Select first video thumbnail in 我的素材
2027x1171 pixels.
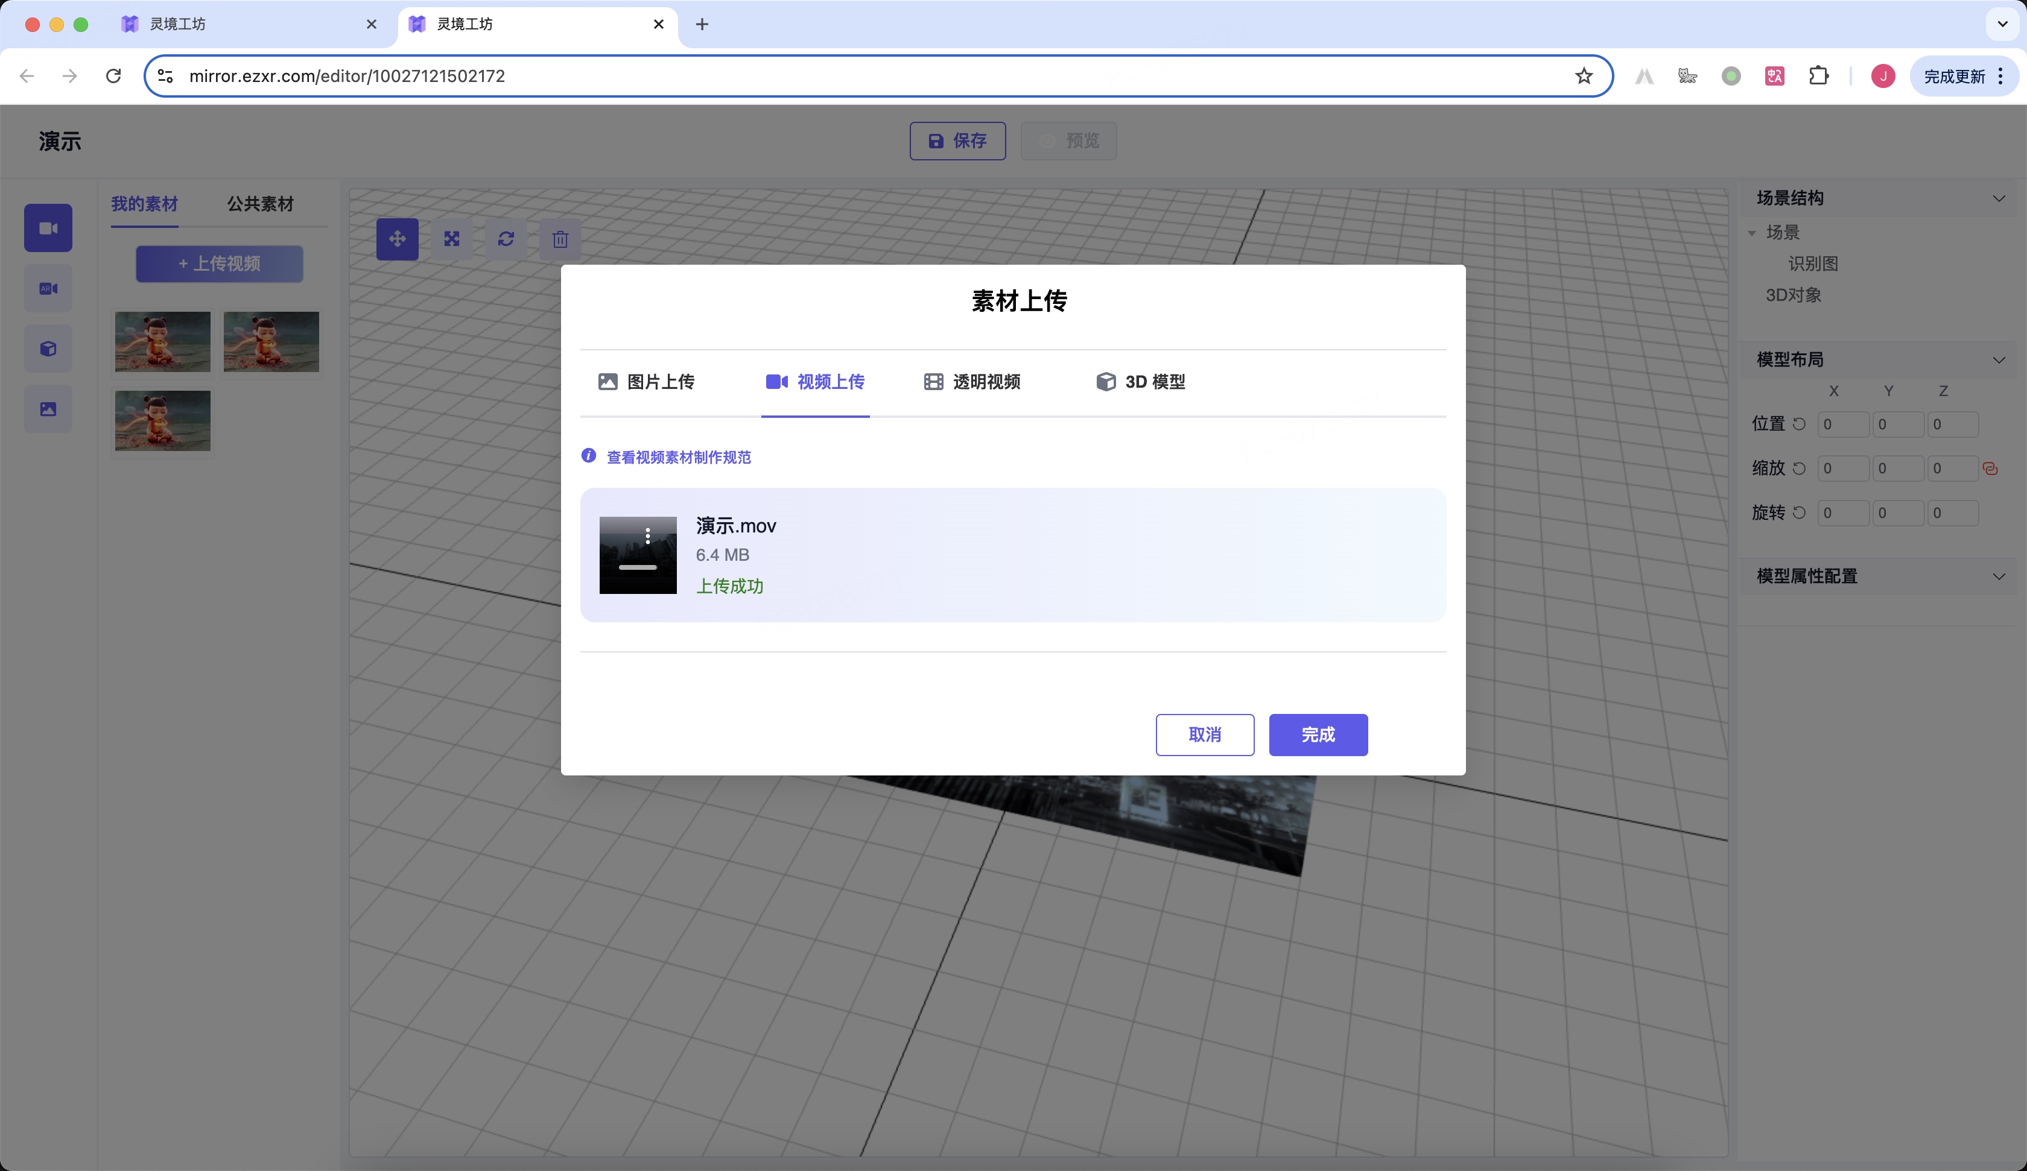(162, 342)
